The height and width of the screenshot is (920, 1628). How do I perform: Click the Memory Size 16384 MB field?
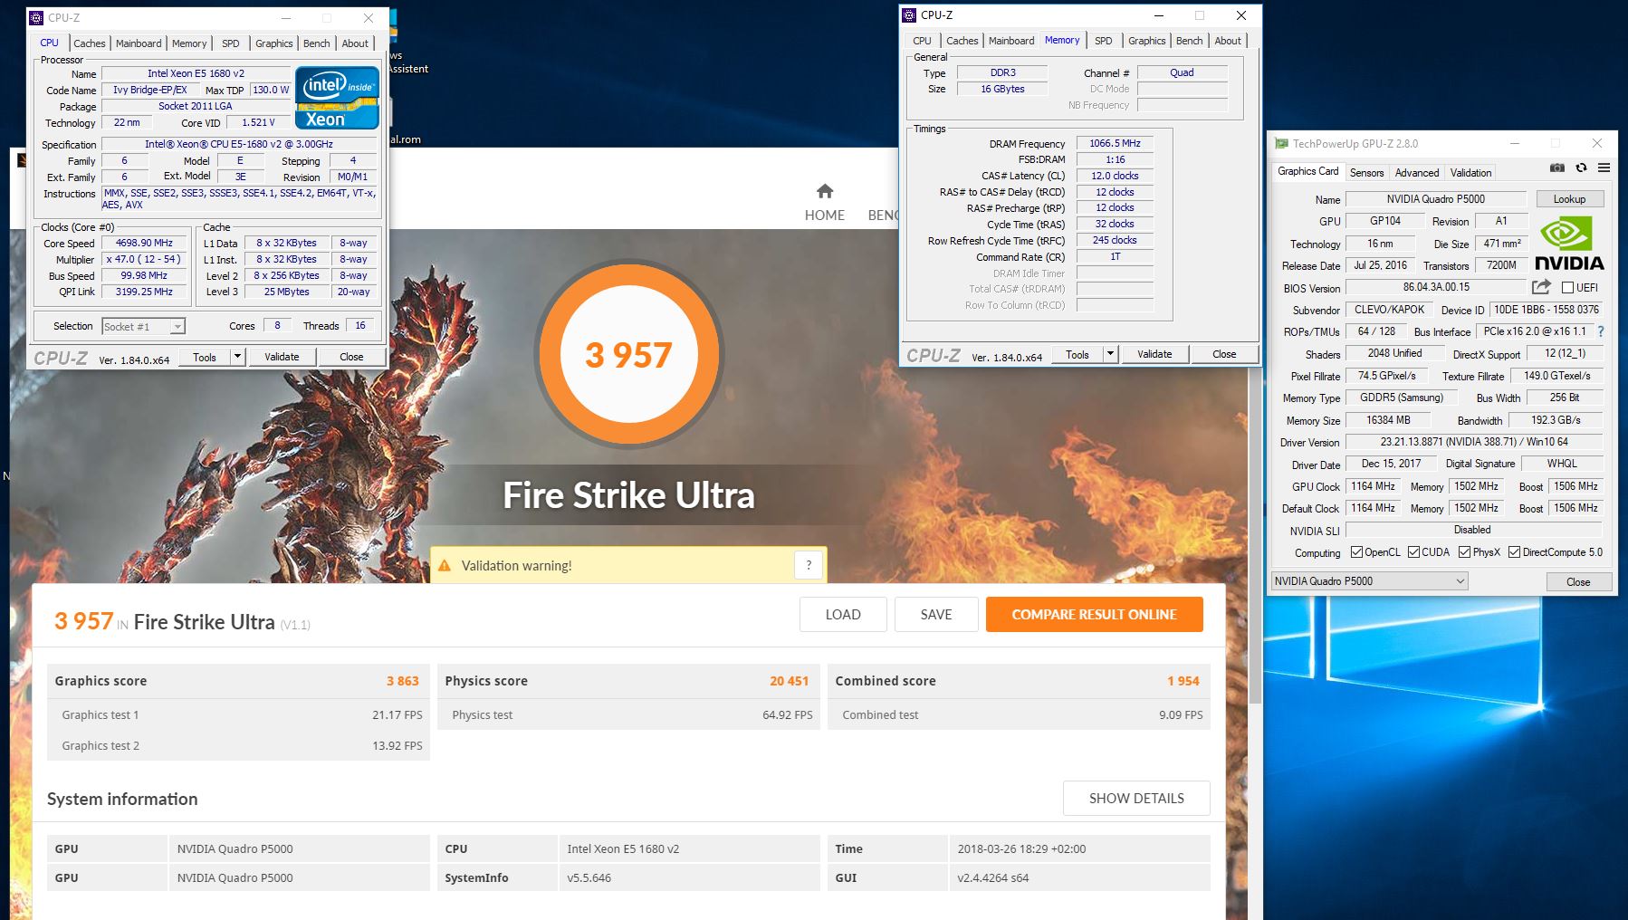point(1388,420)
